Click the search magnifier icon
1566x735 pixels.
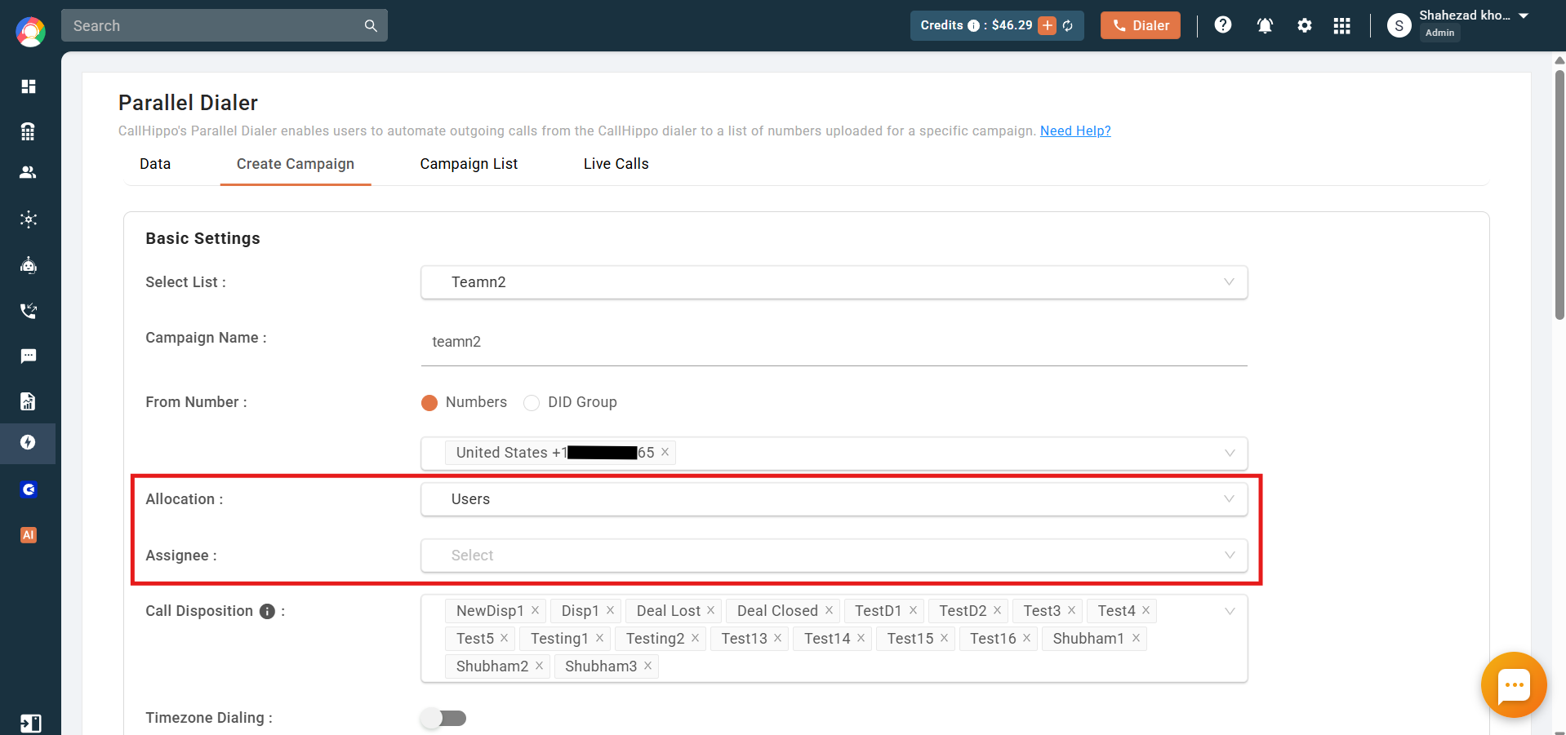[371, 25]
